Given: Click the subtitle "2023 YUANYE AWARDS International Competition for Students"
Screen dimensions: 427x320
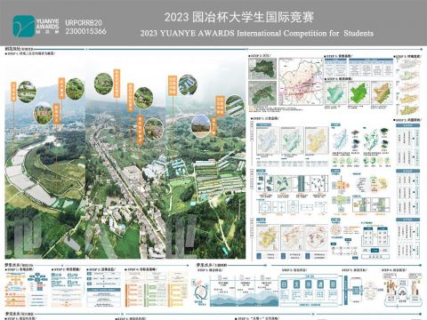Looking at the screenshot, I should 257,33.
